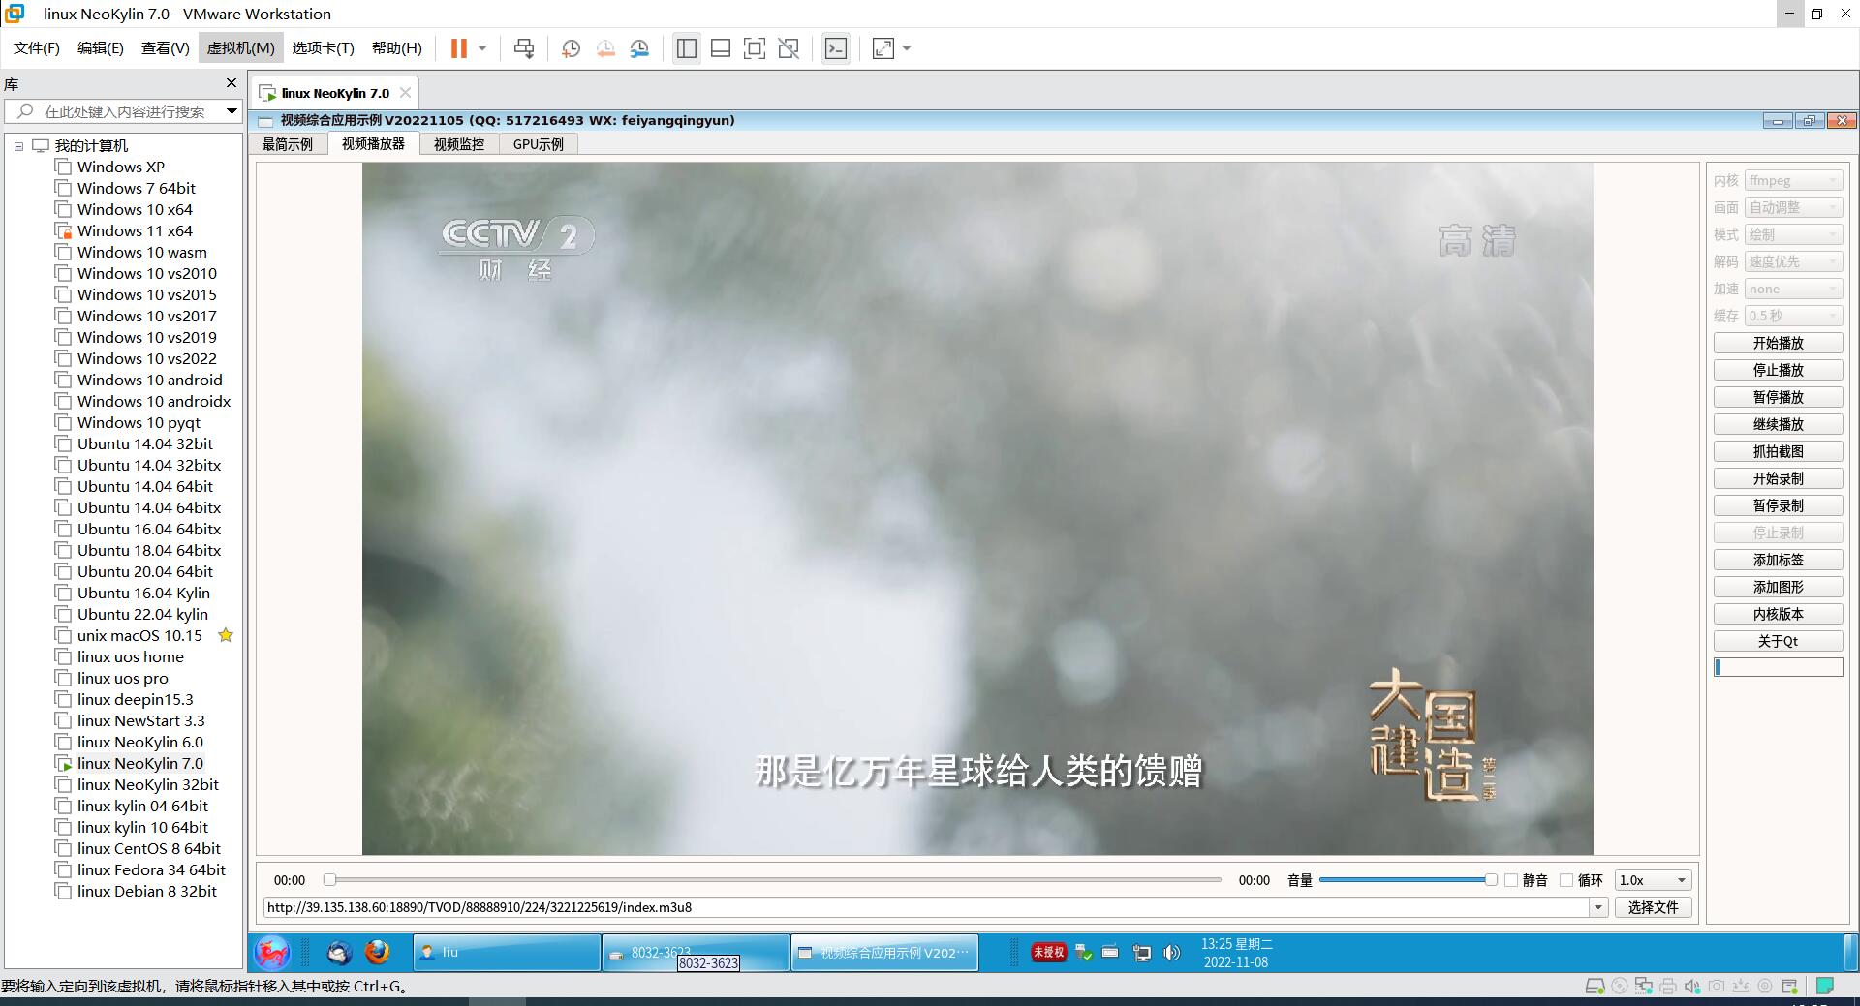The height and width of the screenshot is (1006, 1860).
Task: Select linux Debian 8 32bit in library
Action: tap(147, 891)
